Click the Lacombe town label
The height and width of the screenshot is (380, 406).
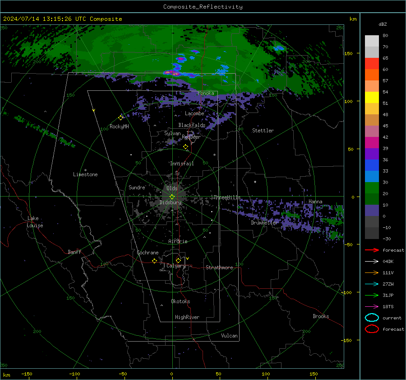coord(194,113)
